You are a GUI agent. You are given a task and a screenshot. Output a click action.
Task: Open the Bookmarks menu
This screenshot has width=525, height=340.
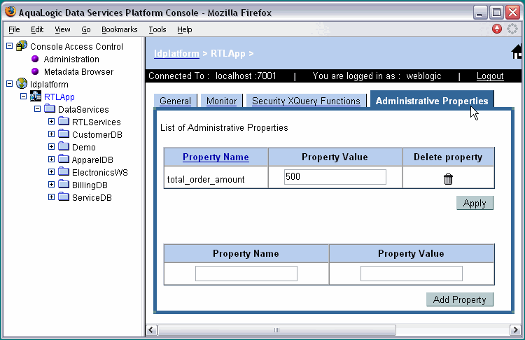120,29
